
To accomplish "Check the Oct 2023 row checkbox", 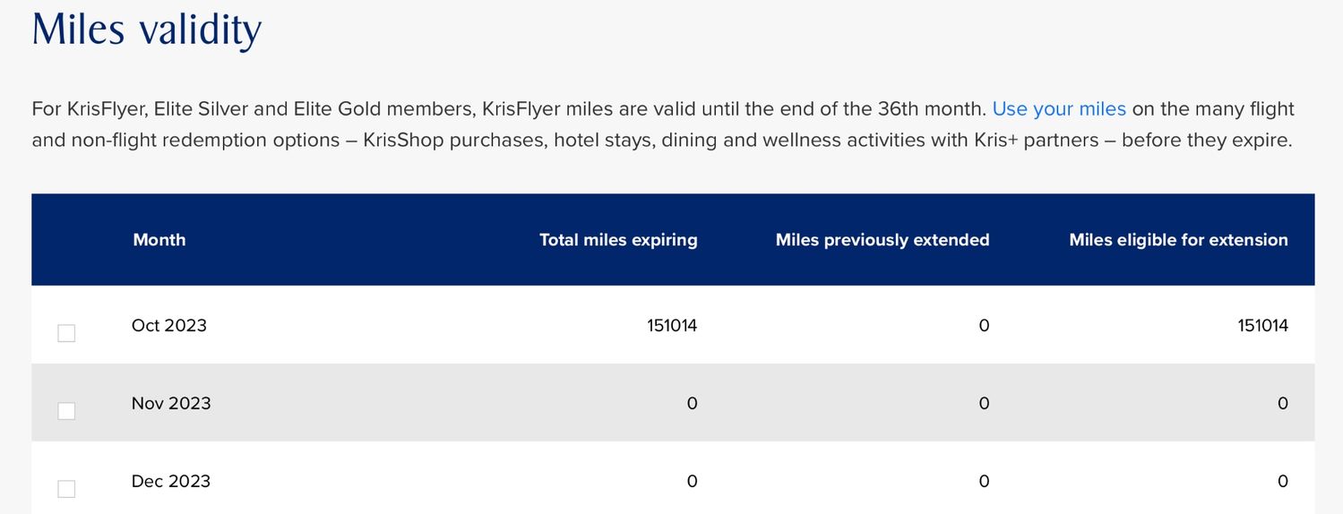I will 66,333.
